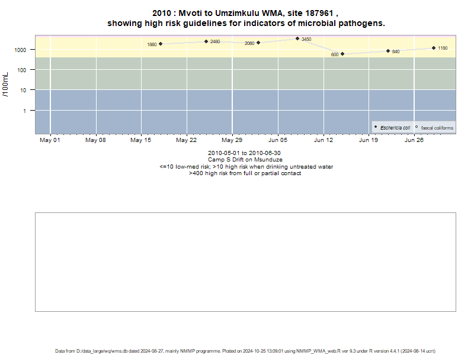This screenshot has width=474, height=355.
Task: Click the 1 y-axis tick label
Action: (25, 111)
